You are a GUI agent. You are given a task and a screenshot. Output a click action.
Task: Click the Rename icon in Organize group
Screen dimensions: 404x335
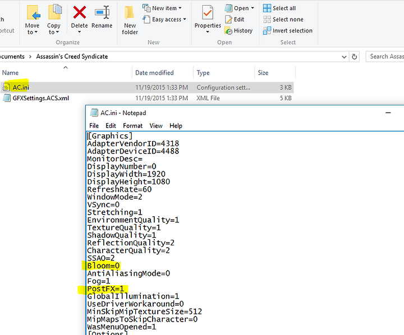coord(102,12)
